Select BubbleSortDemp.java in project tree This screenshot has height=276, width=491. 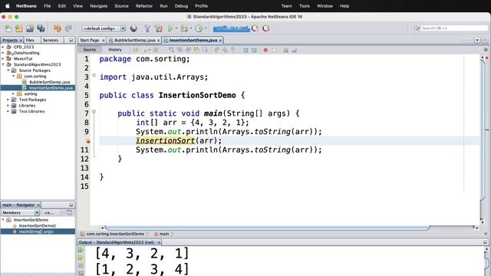[x=49, y=82]
